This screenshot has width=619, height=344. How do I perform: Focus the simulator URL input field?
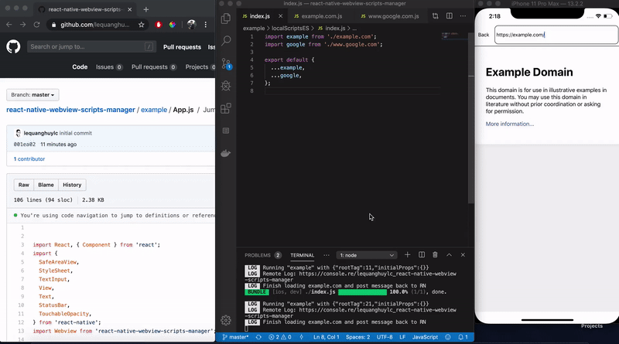556,35
